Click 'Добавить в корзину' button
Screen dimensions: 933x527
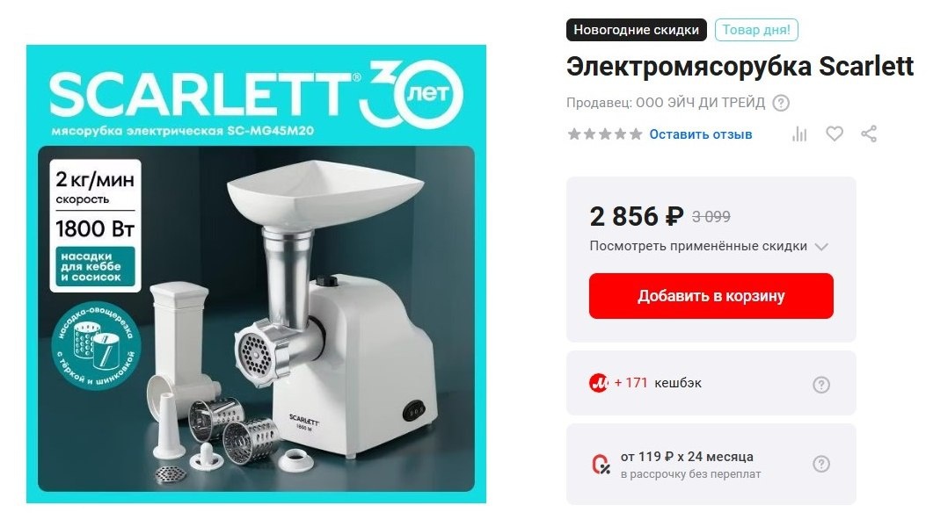(x=711, y=296)
